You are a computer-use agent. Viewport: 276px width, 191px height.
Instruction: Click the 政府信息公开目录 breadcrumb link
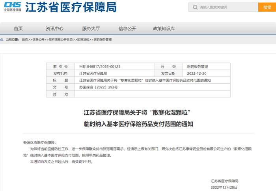[61, 40]
